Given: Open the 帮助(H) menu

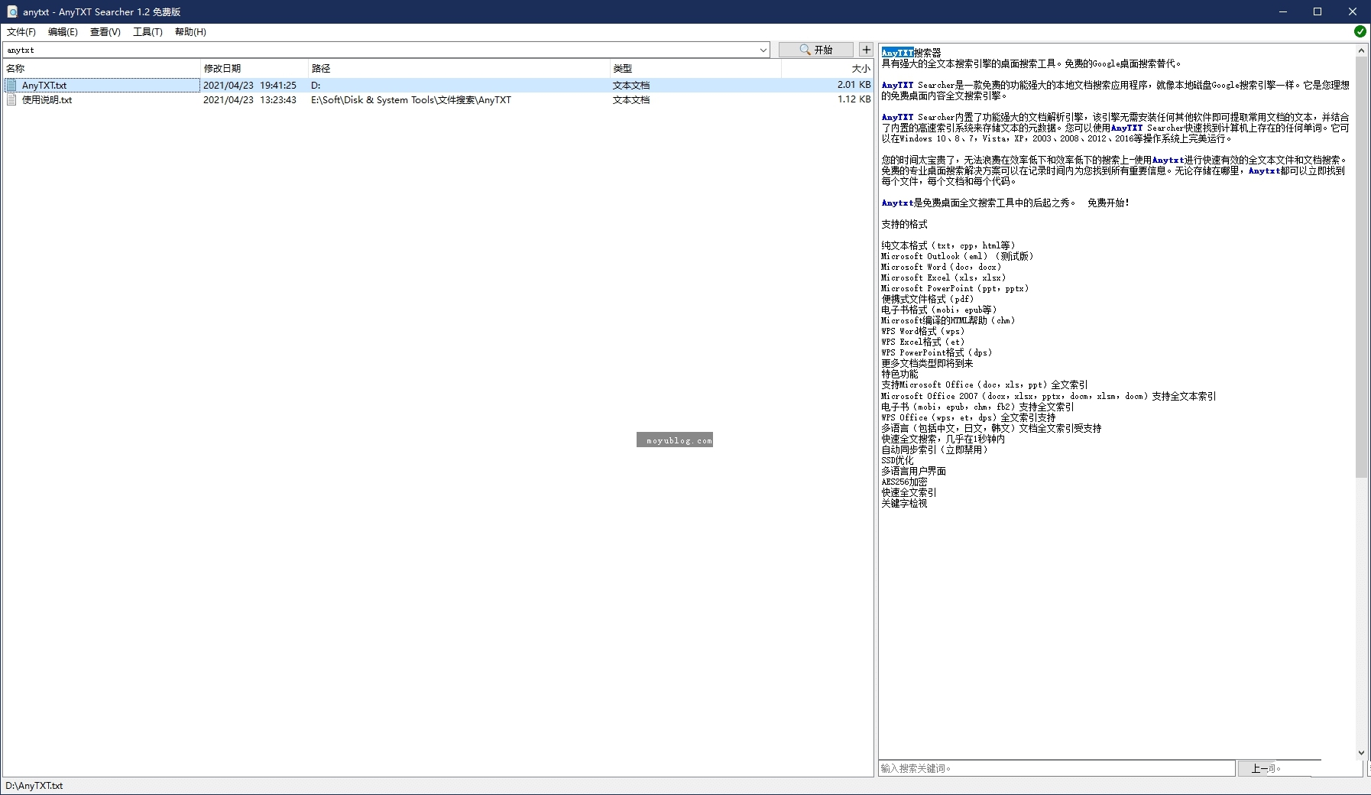Looking at the screenshot, I should (x=190, y=31).
